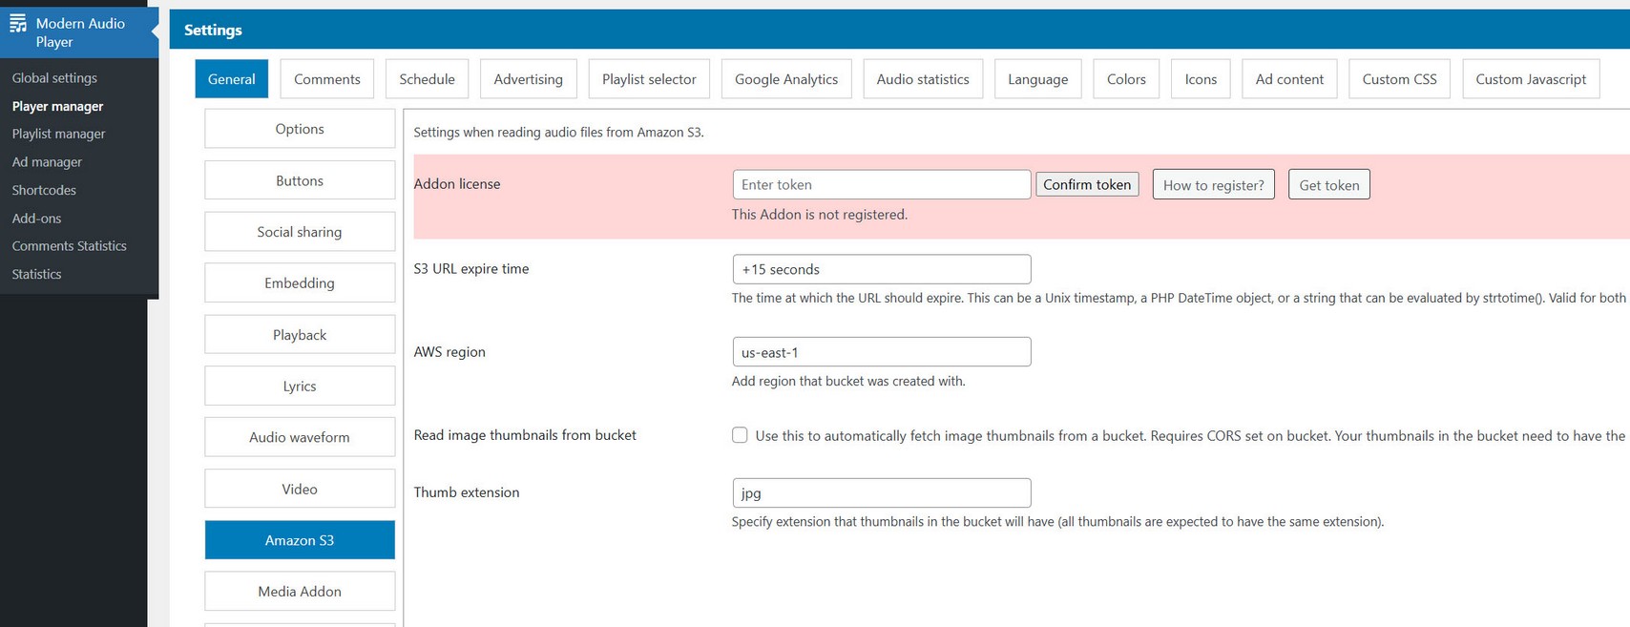The image size is (1630, 627).
Task: Open the Audio statistics tab
Action: click(x=923, y=79)
